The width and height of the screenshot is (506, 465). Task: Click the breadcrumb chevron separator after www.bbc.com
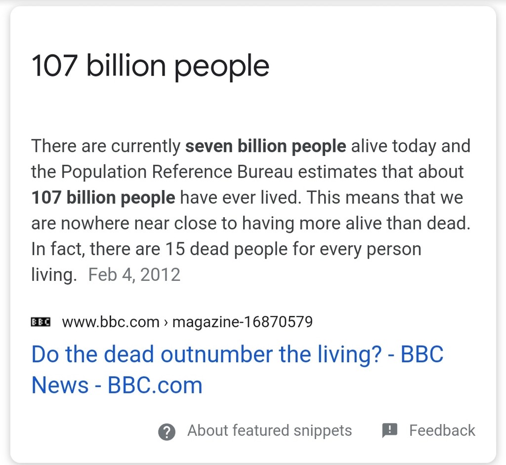tap(166, 322)
